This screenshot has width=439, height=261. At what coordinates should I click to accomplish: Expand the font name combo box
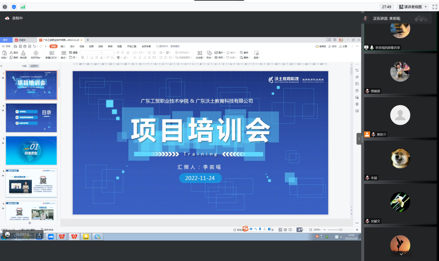[101, 53]
